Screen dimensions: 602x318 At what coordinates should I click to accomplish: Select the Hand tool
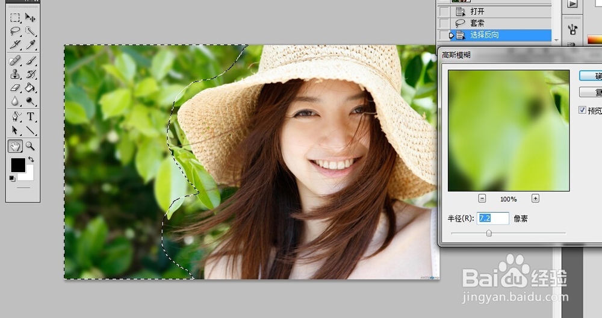coord(15,146)
